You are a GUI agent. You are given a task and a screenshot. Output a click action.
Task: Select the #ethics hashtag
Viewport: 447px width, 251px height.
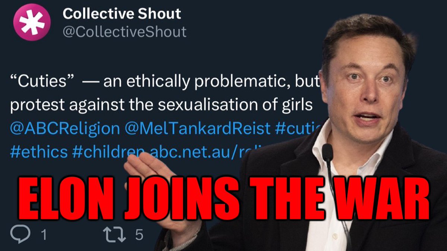point(39,152)
